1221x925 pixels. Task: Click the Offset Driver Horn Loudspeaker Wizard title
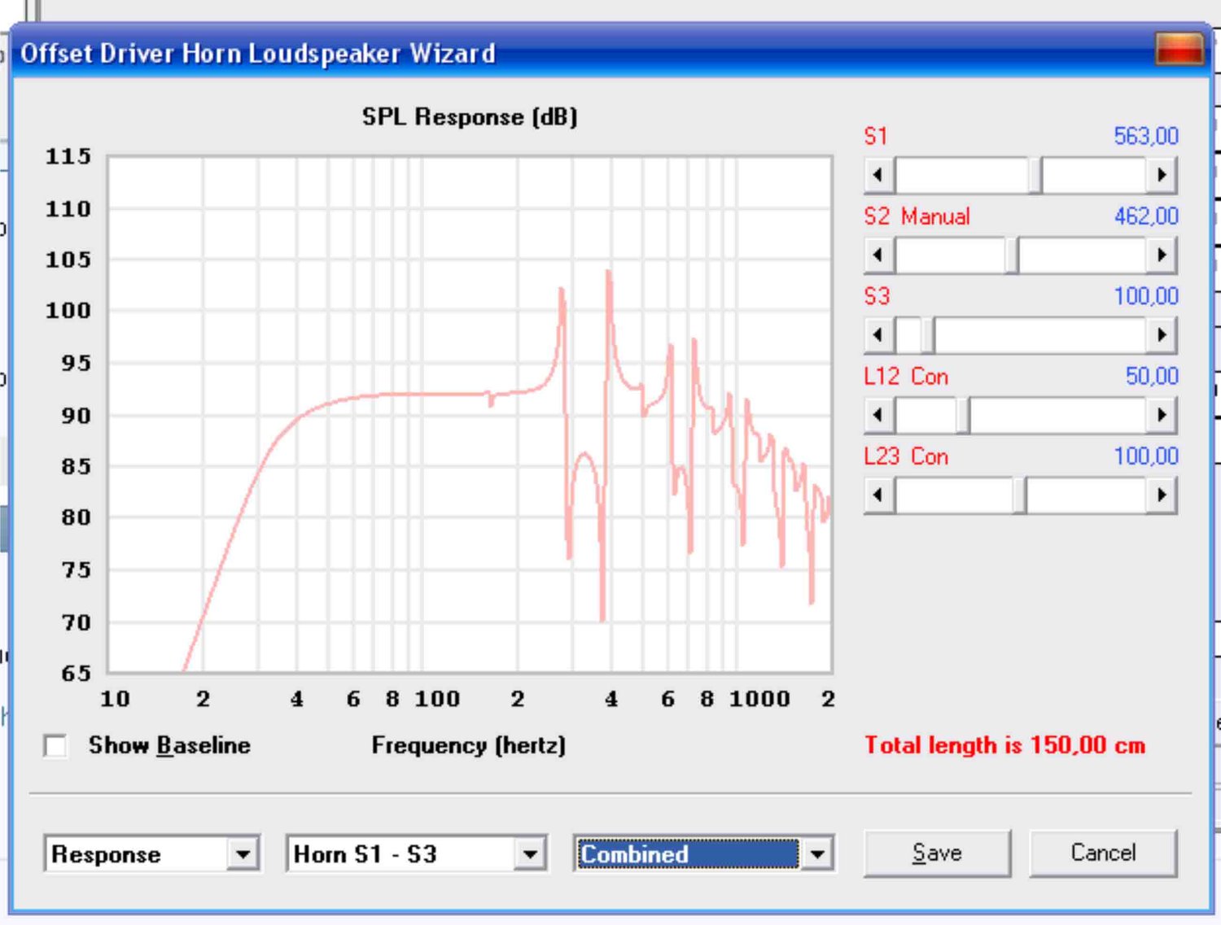[258, 54]
